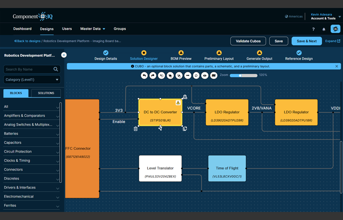The height and width of the screenshot is (220, 343).
Task: Click the ComponentIQ logo
Action: pyautogui.click(x=33, y=16)
